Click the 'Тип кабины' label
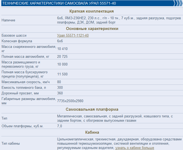 (x=11, y=144)
